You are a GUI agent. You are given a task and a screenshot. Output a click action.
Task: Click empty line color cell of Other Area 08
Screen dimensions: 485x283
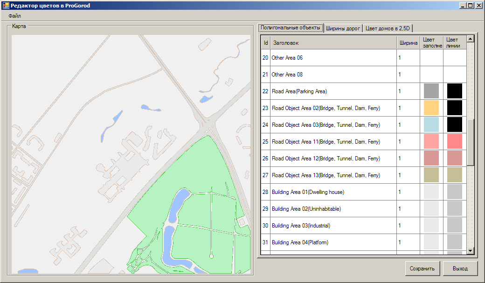pyautogui.click(x=455, y=74)
